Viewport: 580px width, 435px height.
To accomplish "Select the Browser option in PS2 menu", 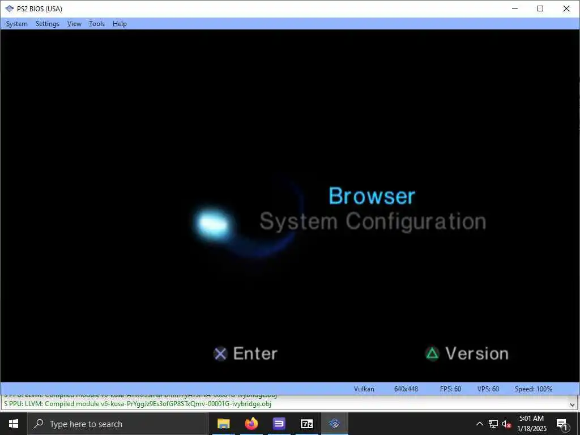I will coord(372,195).
